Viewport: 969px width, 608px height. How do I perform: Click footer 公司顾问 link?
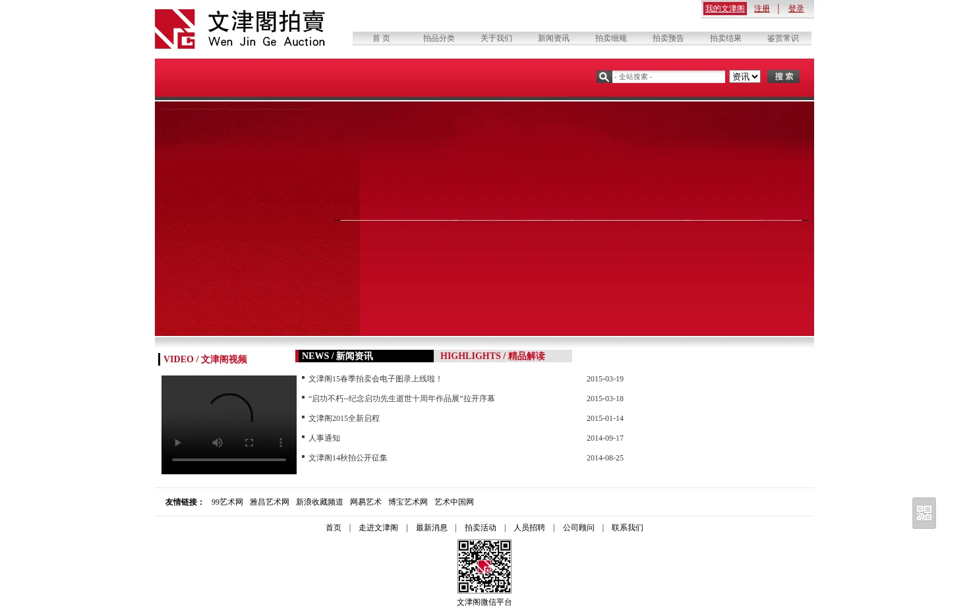[579, 528]
